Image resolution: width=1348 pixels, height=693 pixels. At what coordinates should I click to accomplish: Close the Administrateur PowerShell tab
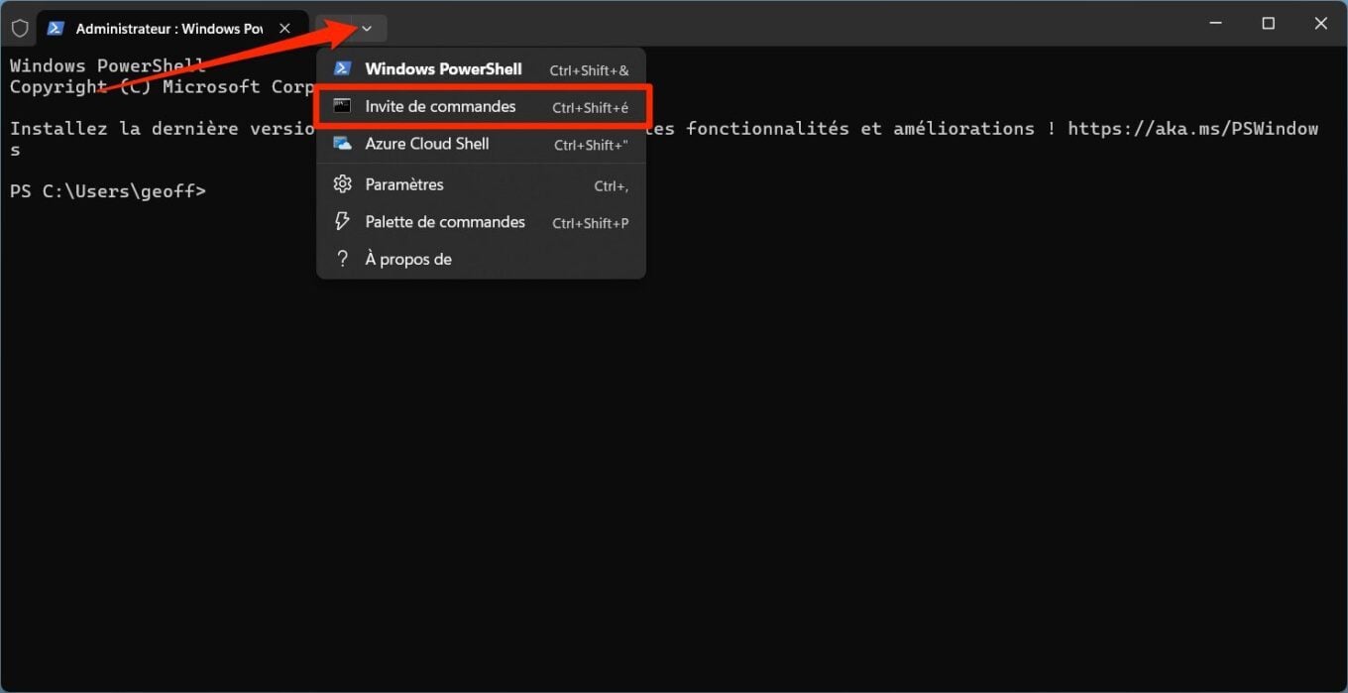(284, 29)
